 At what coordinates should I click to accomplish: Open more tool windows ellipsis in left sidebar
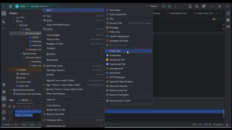point(4,29)
